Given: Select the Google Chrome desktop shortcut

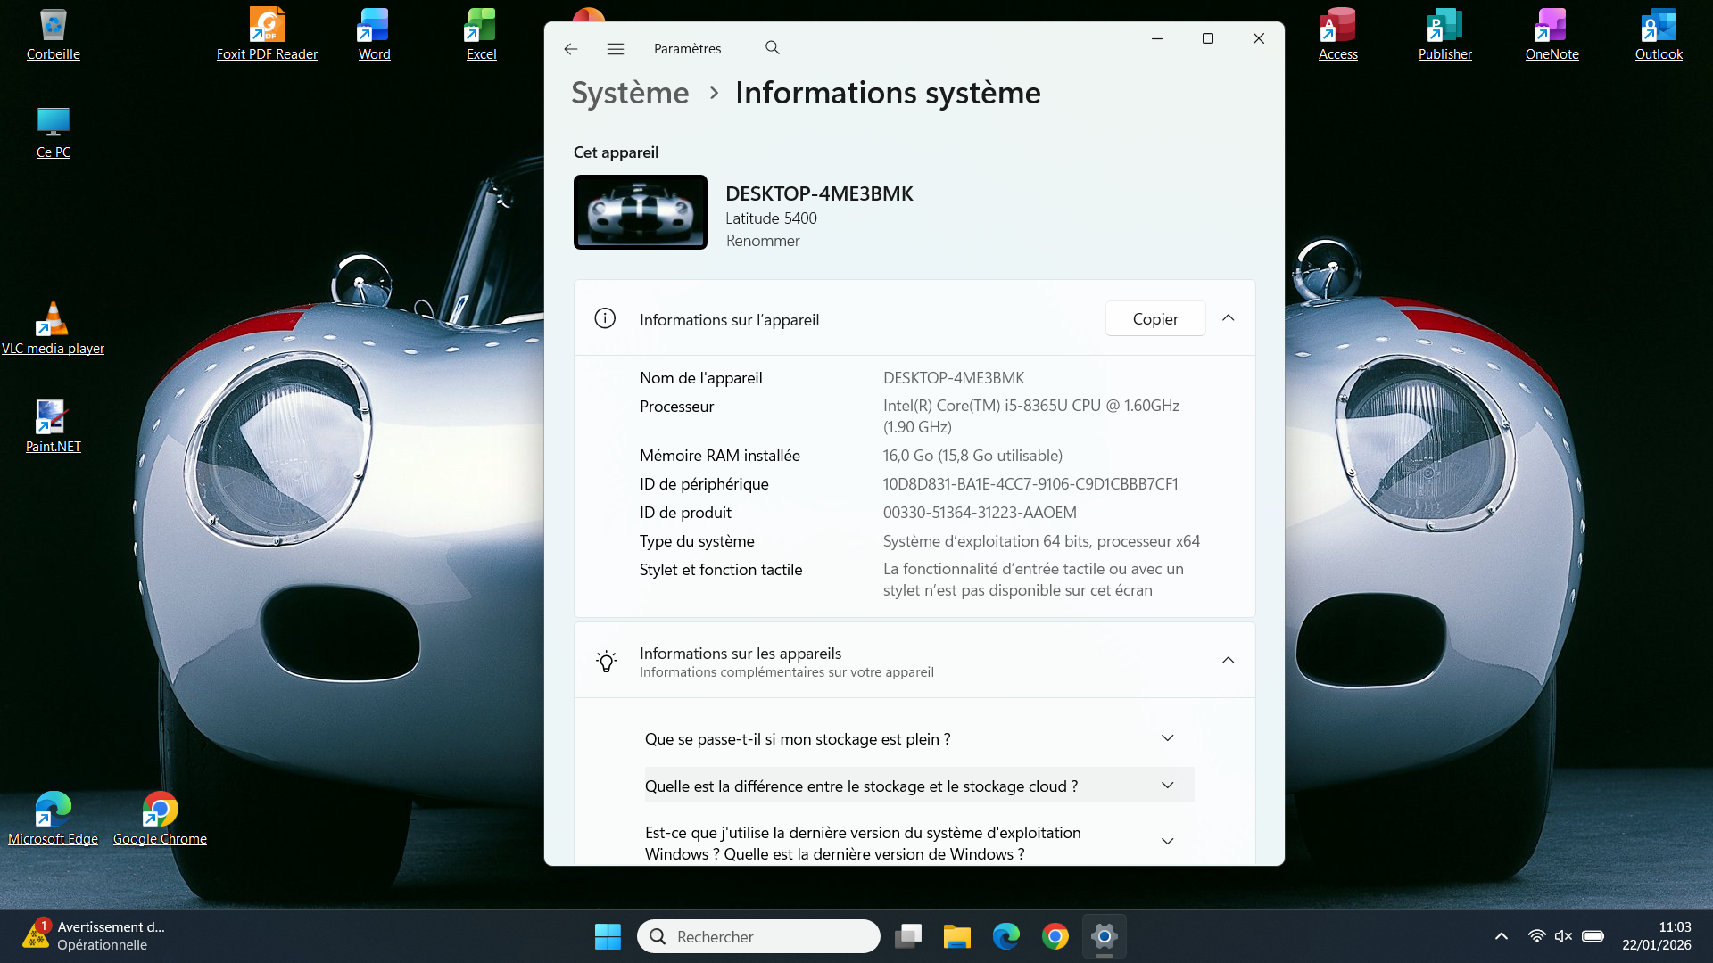Looking at the screenshot, I should point(160,819).
